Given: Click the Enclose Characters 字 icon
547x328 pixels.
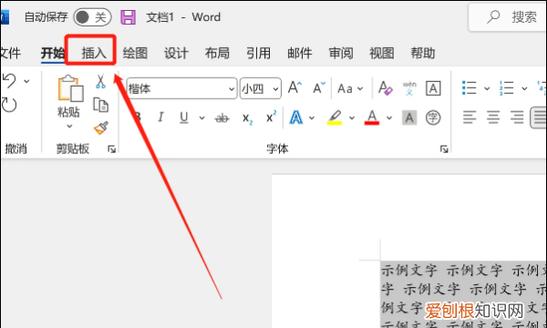Looking at the screenshot, I should pos(433,118).
